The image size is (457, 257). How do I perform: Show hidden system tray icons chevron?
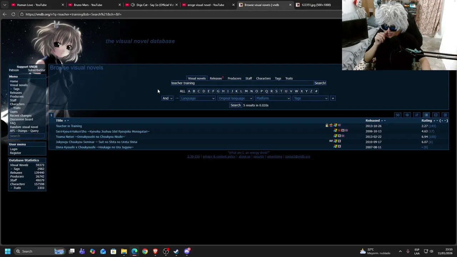[400, 251]
